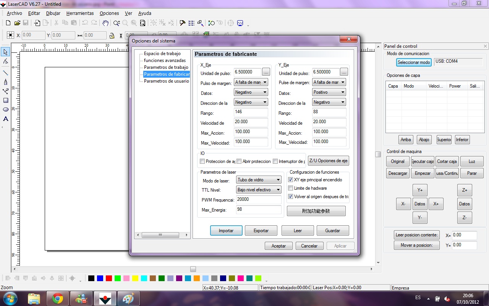Open Google Chrome from the taskbar

(58, 298)
